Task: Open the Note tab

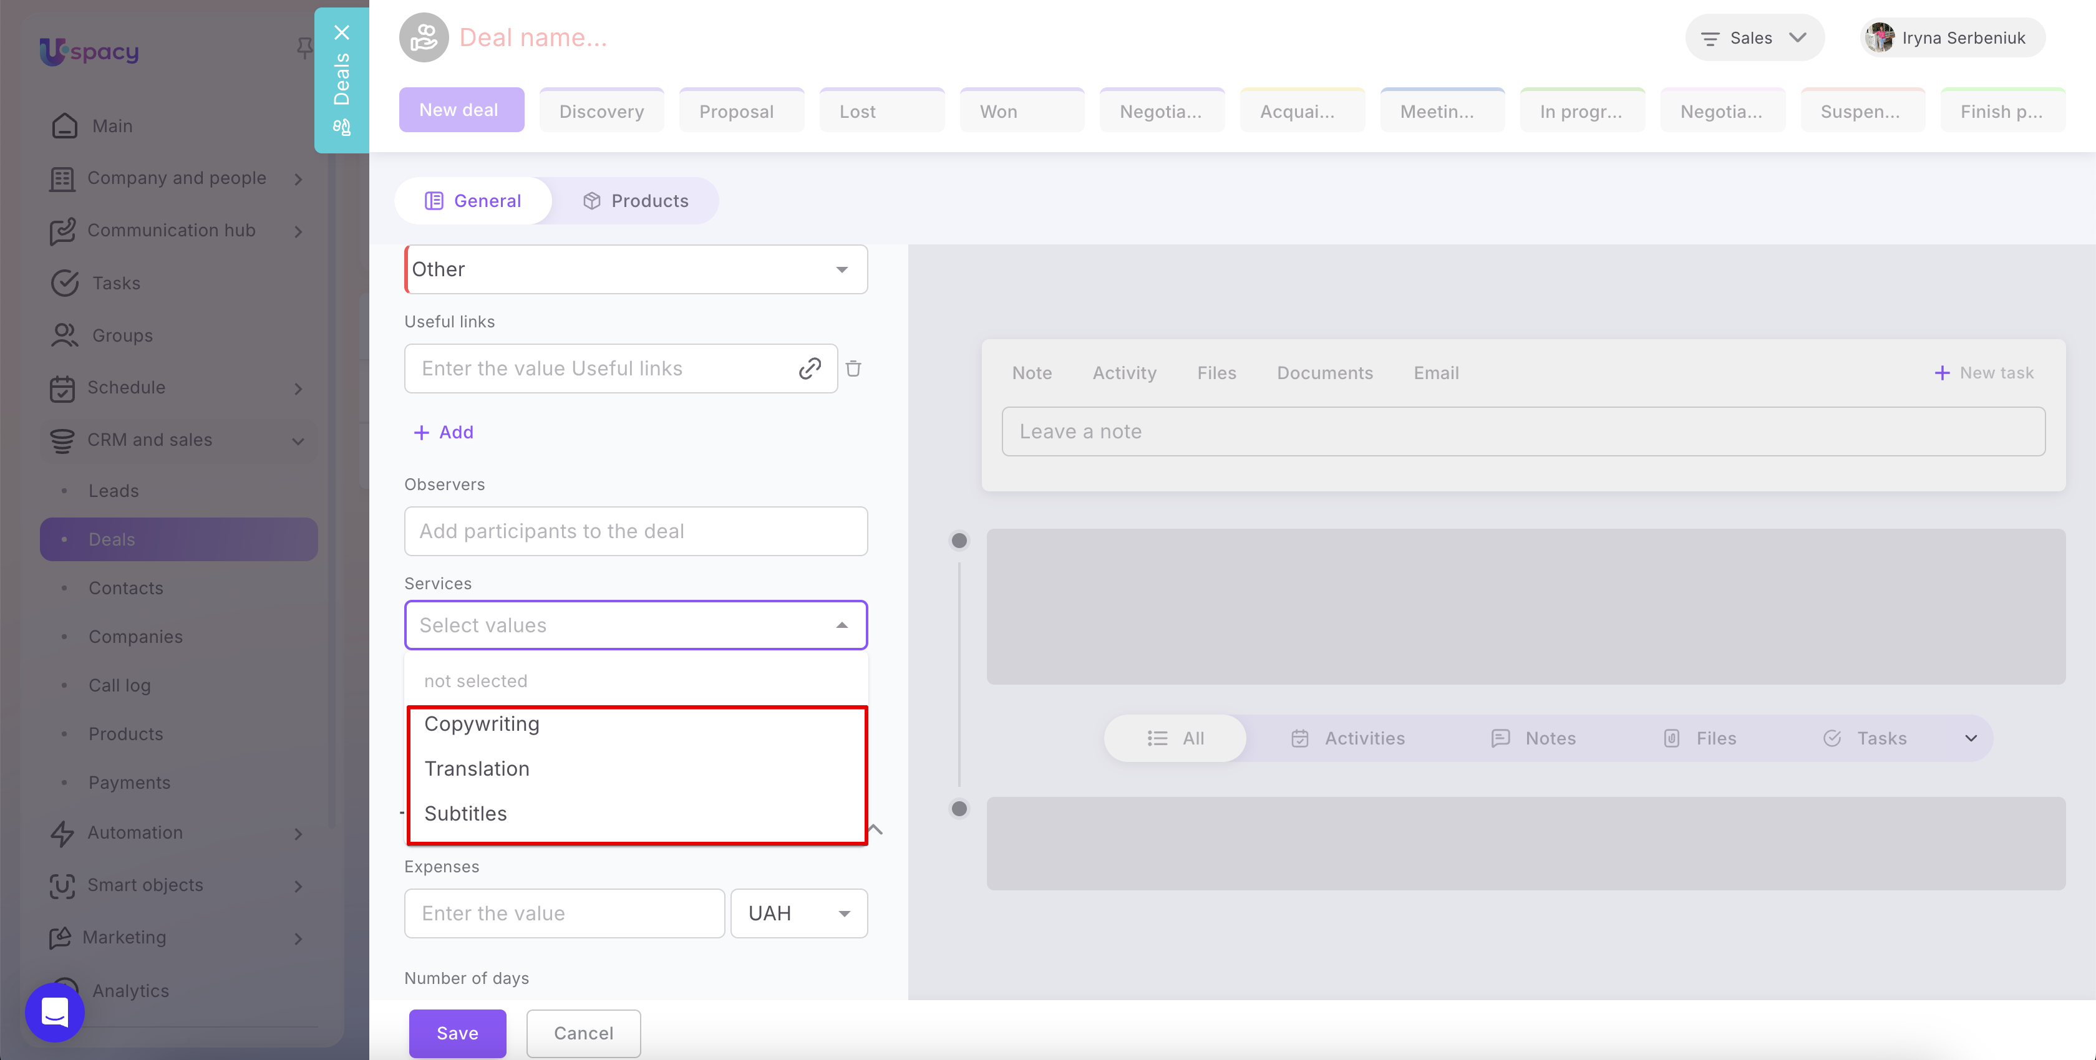Action: [x=1032, y=373]
